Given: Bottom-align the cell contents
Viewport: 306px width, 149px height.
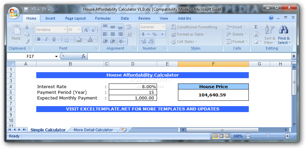Looking at the screenshot, I should 120,27.
